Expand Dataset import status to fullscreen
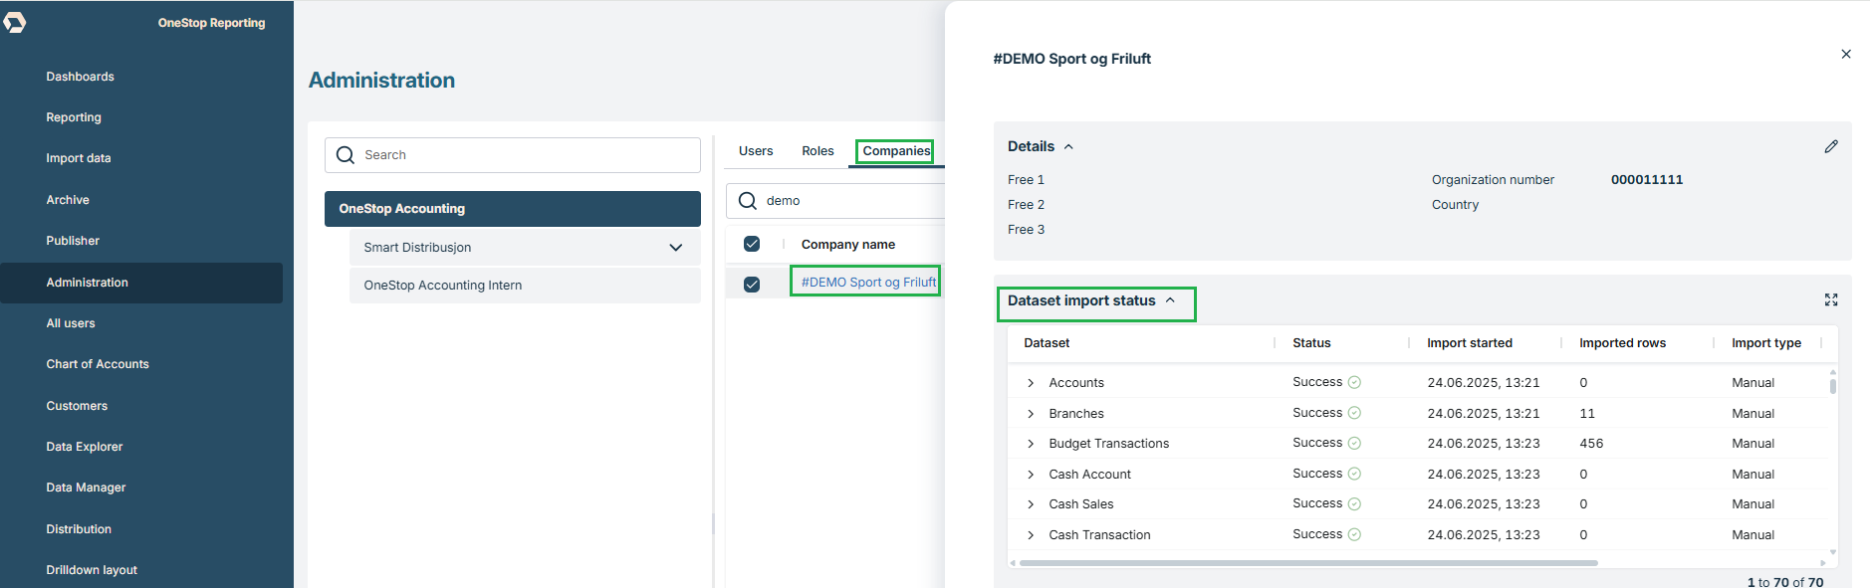The width and height of the screenshot is (1870, 588). coord(1831,299)
